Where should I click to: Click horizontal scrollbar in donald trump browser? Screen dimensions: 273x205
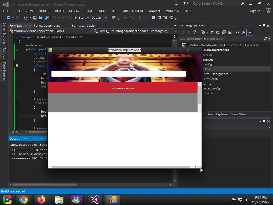pyautogui.click(x=121, y=167)
